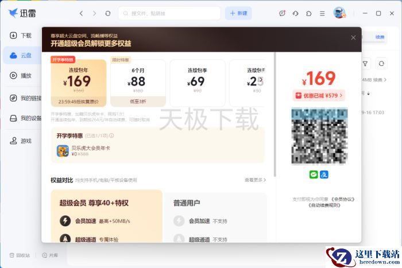
Task: Click the device icon beside 我的设备
Action: pyautogui.click(x=13, y=118)
